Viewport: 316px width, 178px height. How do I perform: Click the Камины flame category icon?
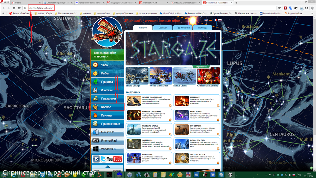(95, 115)
